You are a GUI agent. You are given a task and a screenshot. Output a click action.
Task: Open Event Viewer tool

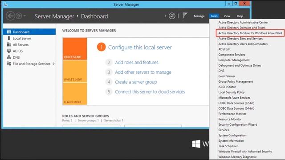[227, 76]
